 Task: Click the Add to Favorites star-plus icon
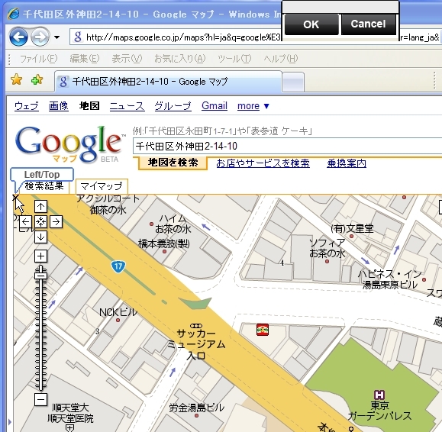(x=37, y=80)
